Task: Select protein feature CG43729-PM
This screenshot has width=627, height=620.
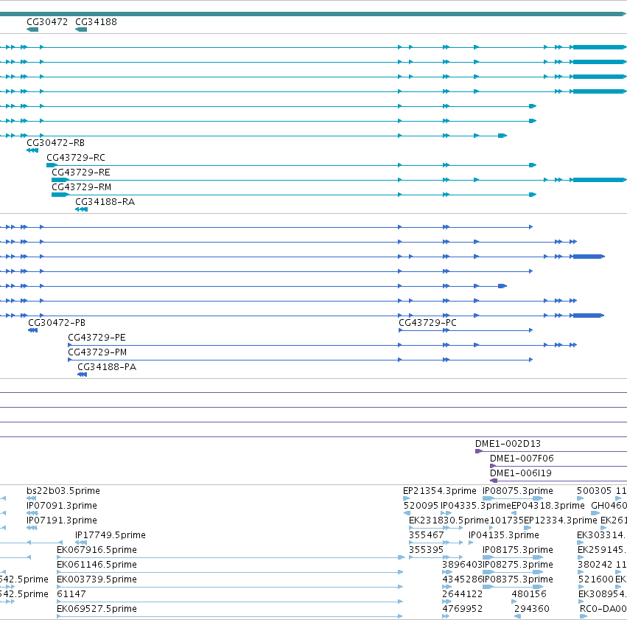Action: (x=97, y=352)
